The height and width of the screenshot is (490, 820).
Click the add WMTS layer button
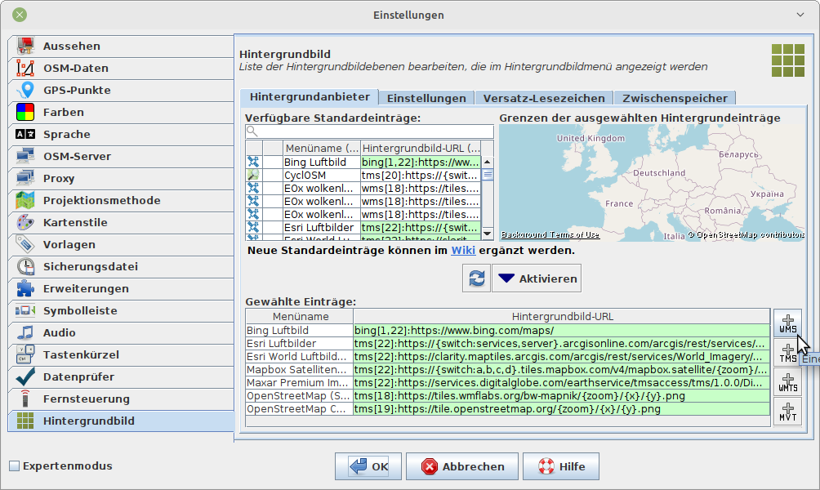tap(787, 382)
